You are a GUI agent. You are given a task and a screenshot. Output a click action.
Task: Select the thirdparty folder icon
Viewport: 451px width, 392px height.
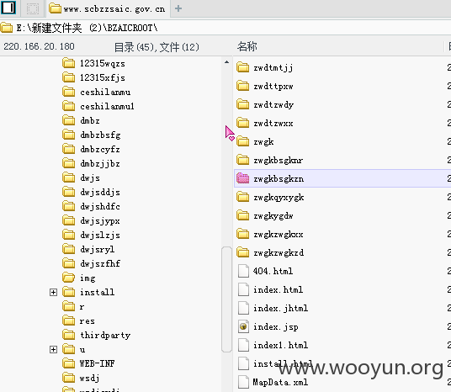69,335
